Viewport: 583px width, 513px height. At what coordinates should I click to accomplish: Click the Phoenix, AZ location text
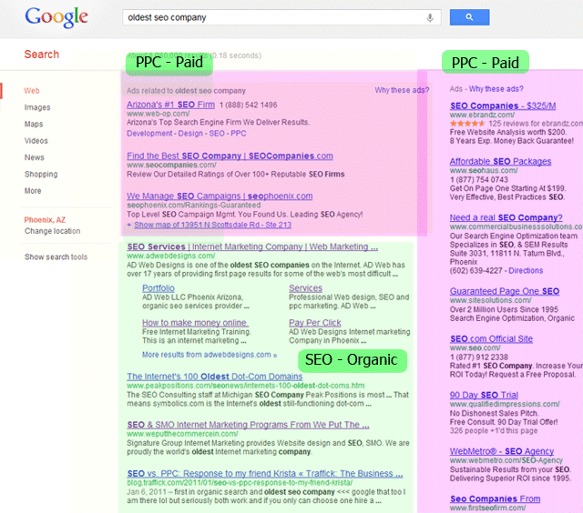pos(45,220)
